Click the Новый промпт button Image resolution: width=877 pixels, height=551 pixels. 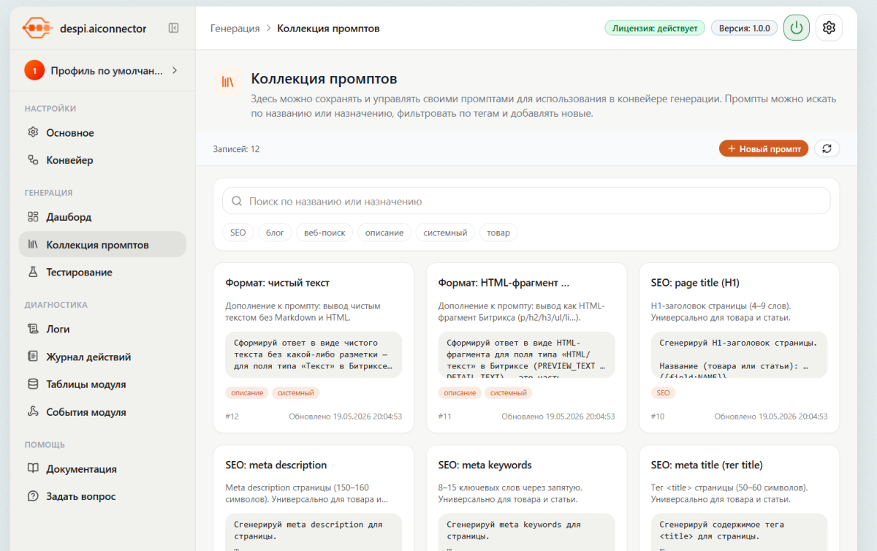click(764, 148)
